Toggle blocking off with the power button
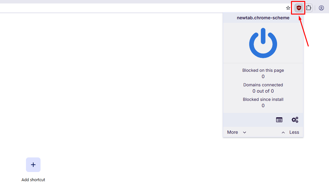 point(263,43)
